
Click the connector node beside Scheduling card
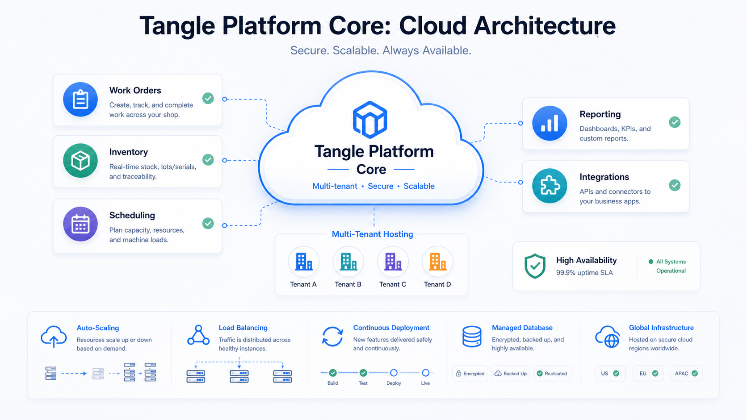click(225, 225)
